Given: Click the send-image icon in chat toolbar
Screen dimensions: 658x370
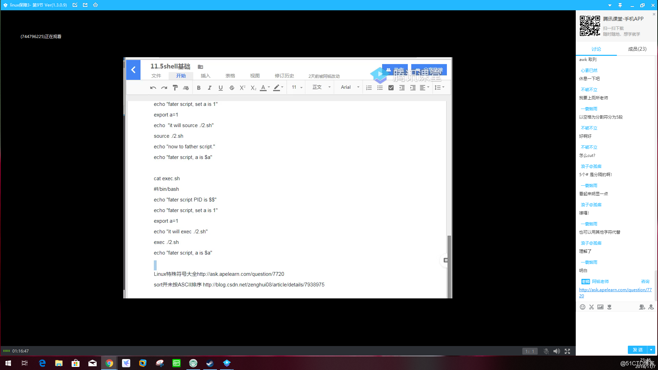Looking at the screenshot, I should pos(600,307).
